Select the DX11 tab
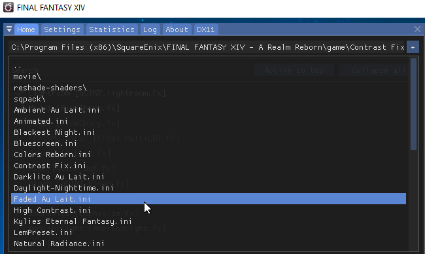This screenshot has height=254, width=425. click(206, 29)
